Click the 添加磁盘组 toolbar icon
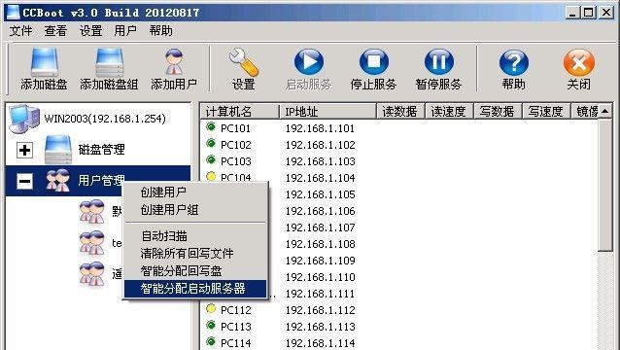The width and height of the screenshot is (620, 350). 109,62
